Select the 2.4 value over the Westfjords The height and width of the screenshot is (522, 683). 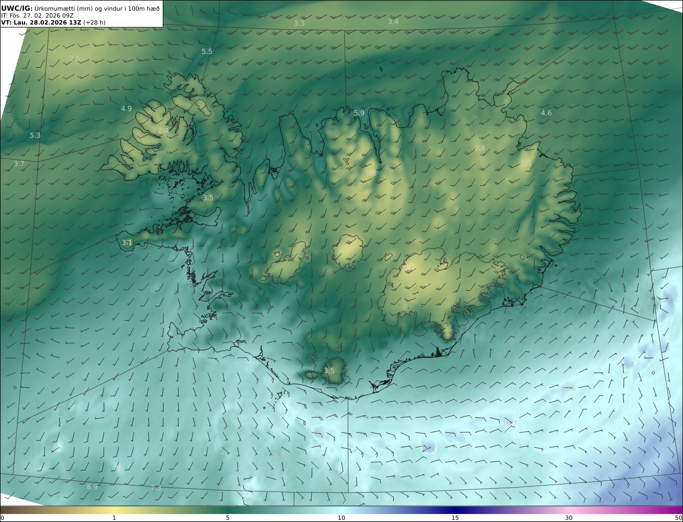[163, 130]
